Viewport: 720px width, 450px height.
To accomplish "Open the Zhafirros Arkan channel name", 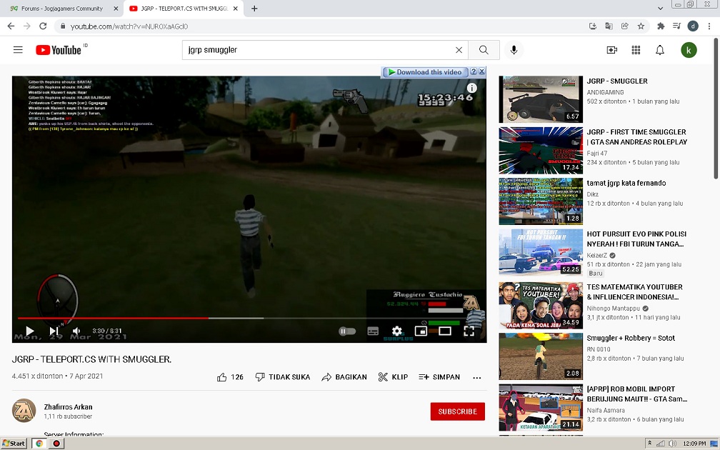I will (68, 407).
